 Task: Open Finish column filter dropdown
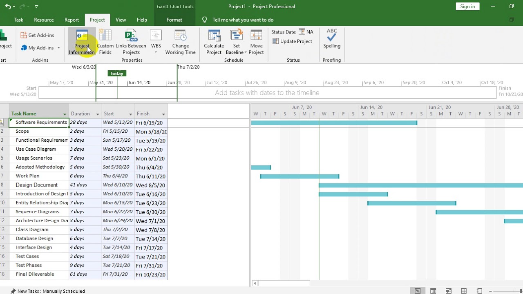pos(163,114)
